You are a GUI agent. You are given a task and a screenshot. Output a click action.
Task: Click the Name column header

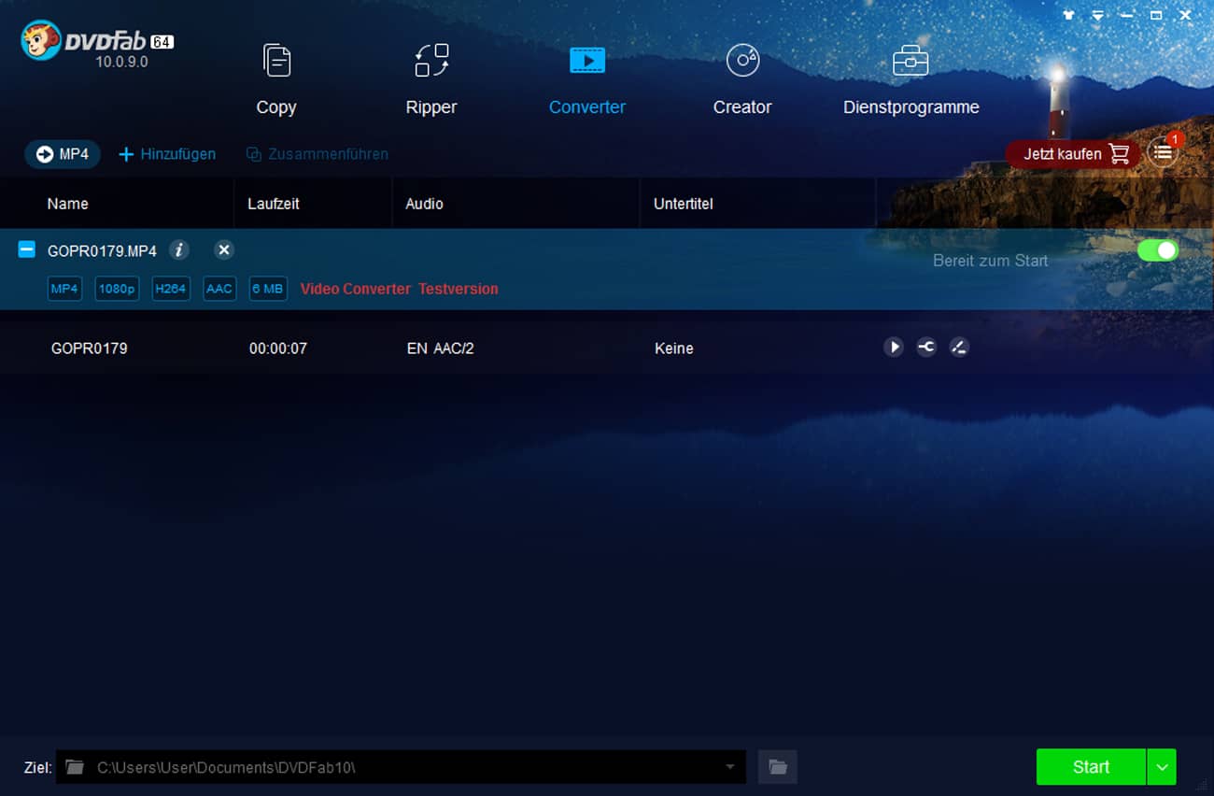pos(68,204)
